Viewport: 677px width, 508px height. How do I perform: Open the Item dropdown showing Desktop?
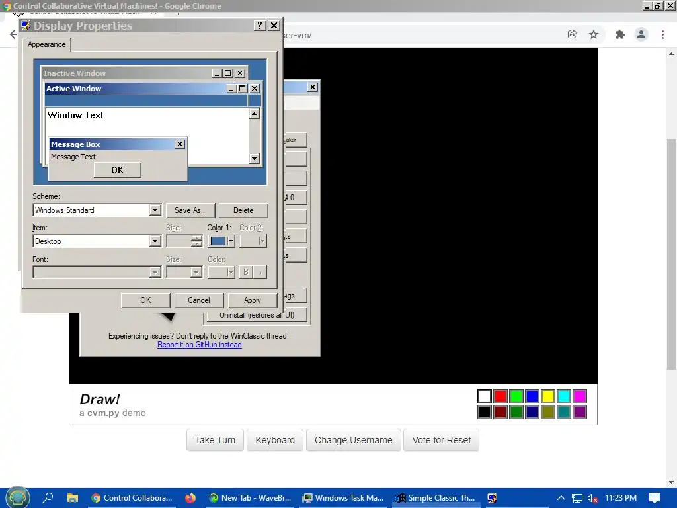(x=155, y=241)
